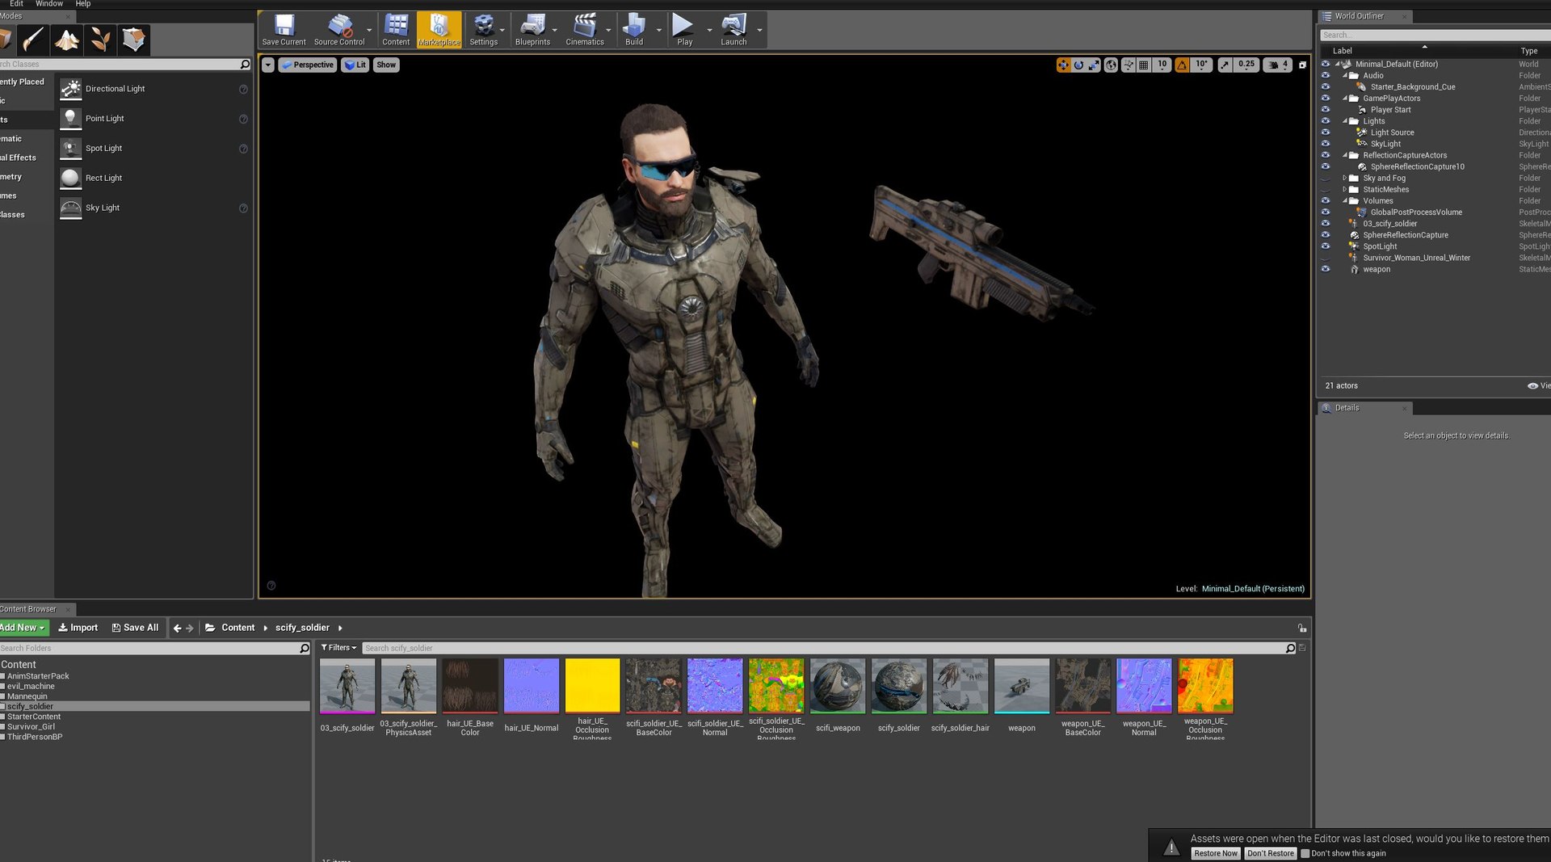Collapse the Lights folder in outliner
This screenshot has width=1551, height=862.
click(x=1345, y=121)
